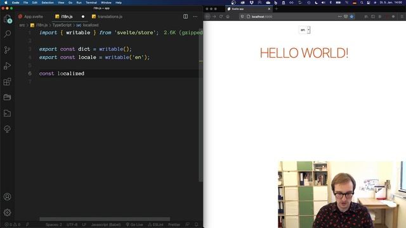Open notifications bell in status bar
406x228 pixels.
click(x=197, y=225)
